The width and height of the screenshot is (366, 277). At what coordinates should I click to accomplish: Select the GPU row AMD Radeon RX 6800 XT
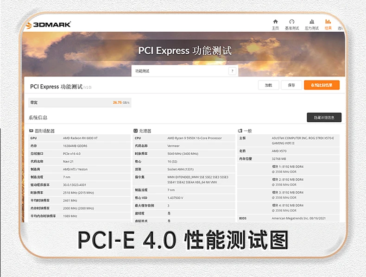79,138
